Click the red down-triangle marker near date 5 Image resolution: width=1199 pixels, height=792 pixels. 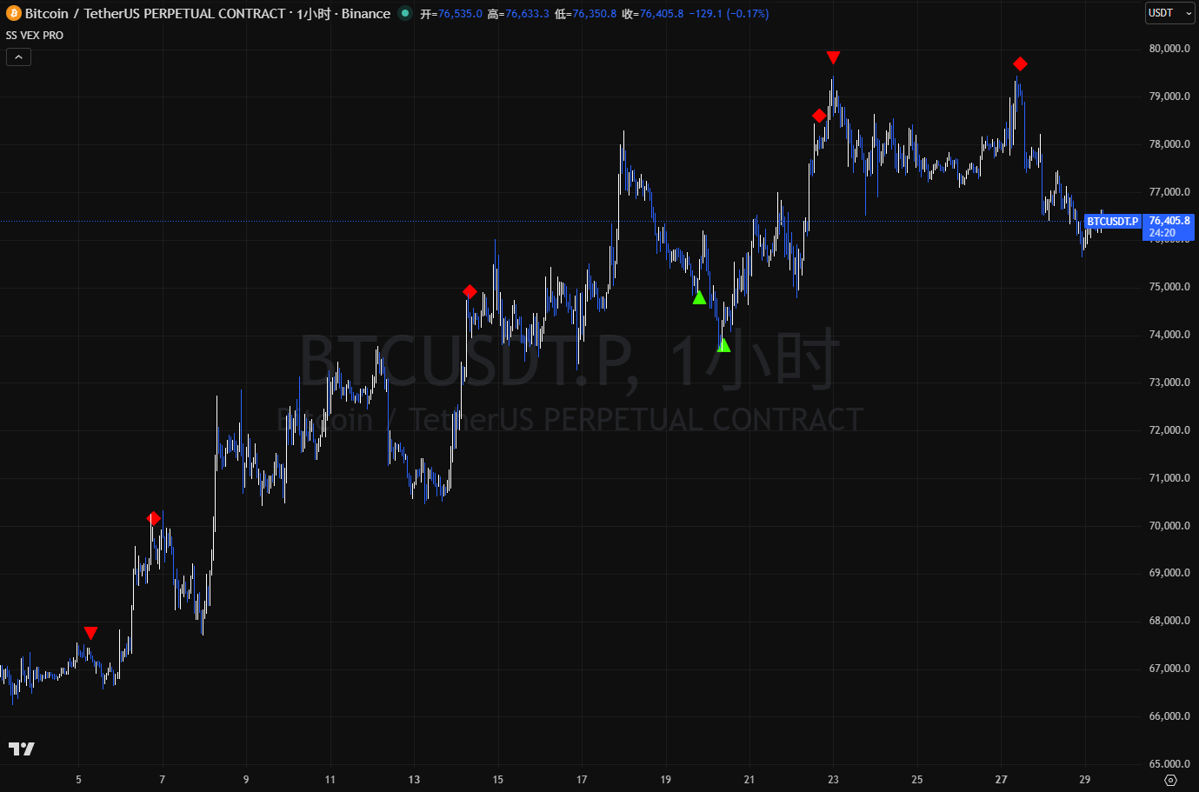click(x=90, y=633)
